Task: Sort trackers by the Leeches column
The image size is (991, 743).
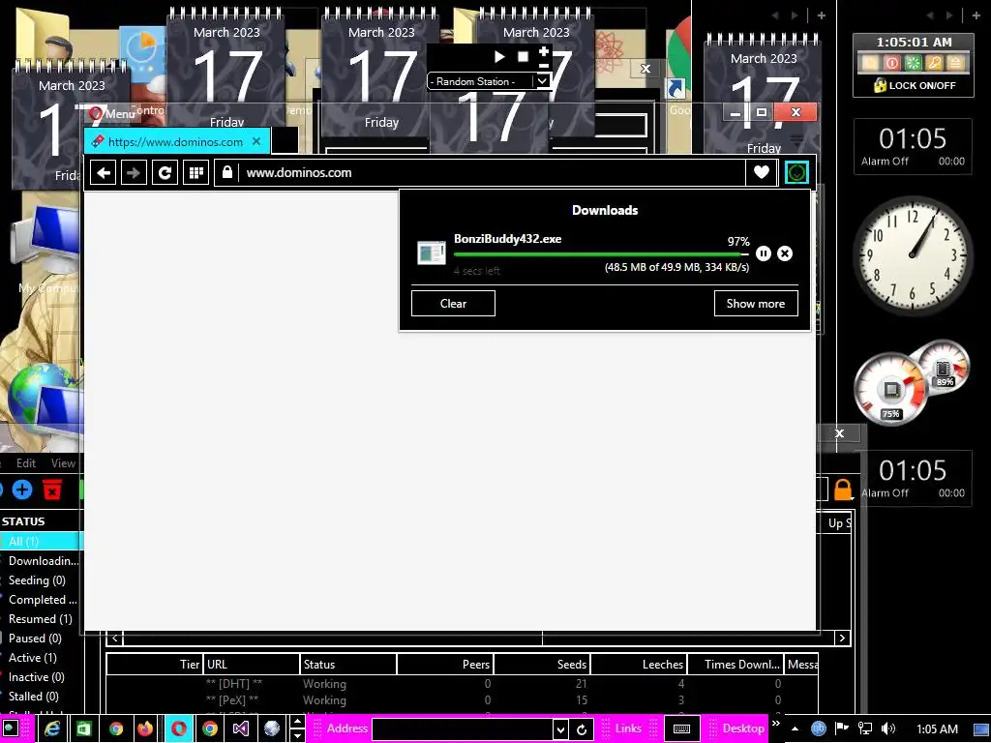Action: tap(639, 664)
